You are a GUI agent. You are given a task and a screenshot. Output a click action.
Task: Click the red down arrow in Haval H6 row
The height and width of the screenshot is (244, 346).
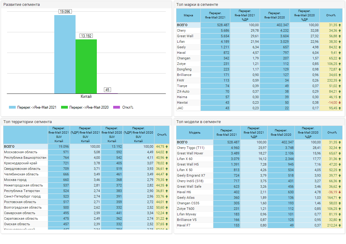click(340, 192)
